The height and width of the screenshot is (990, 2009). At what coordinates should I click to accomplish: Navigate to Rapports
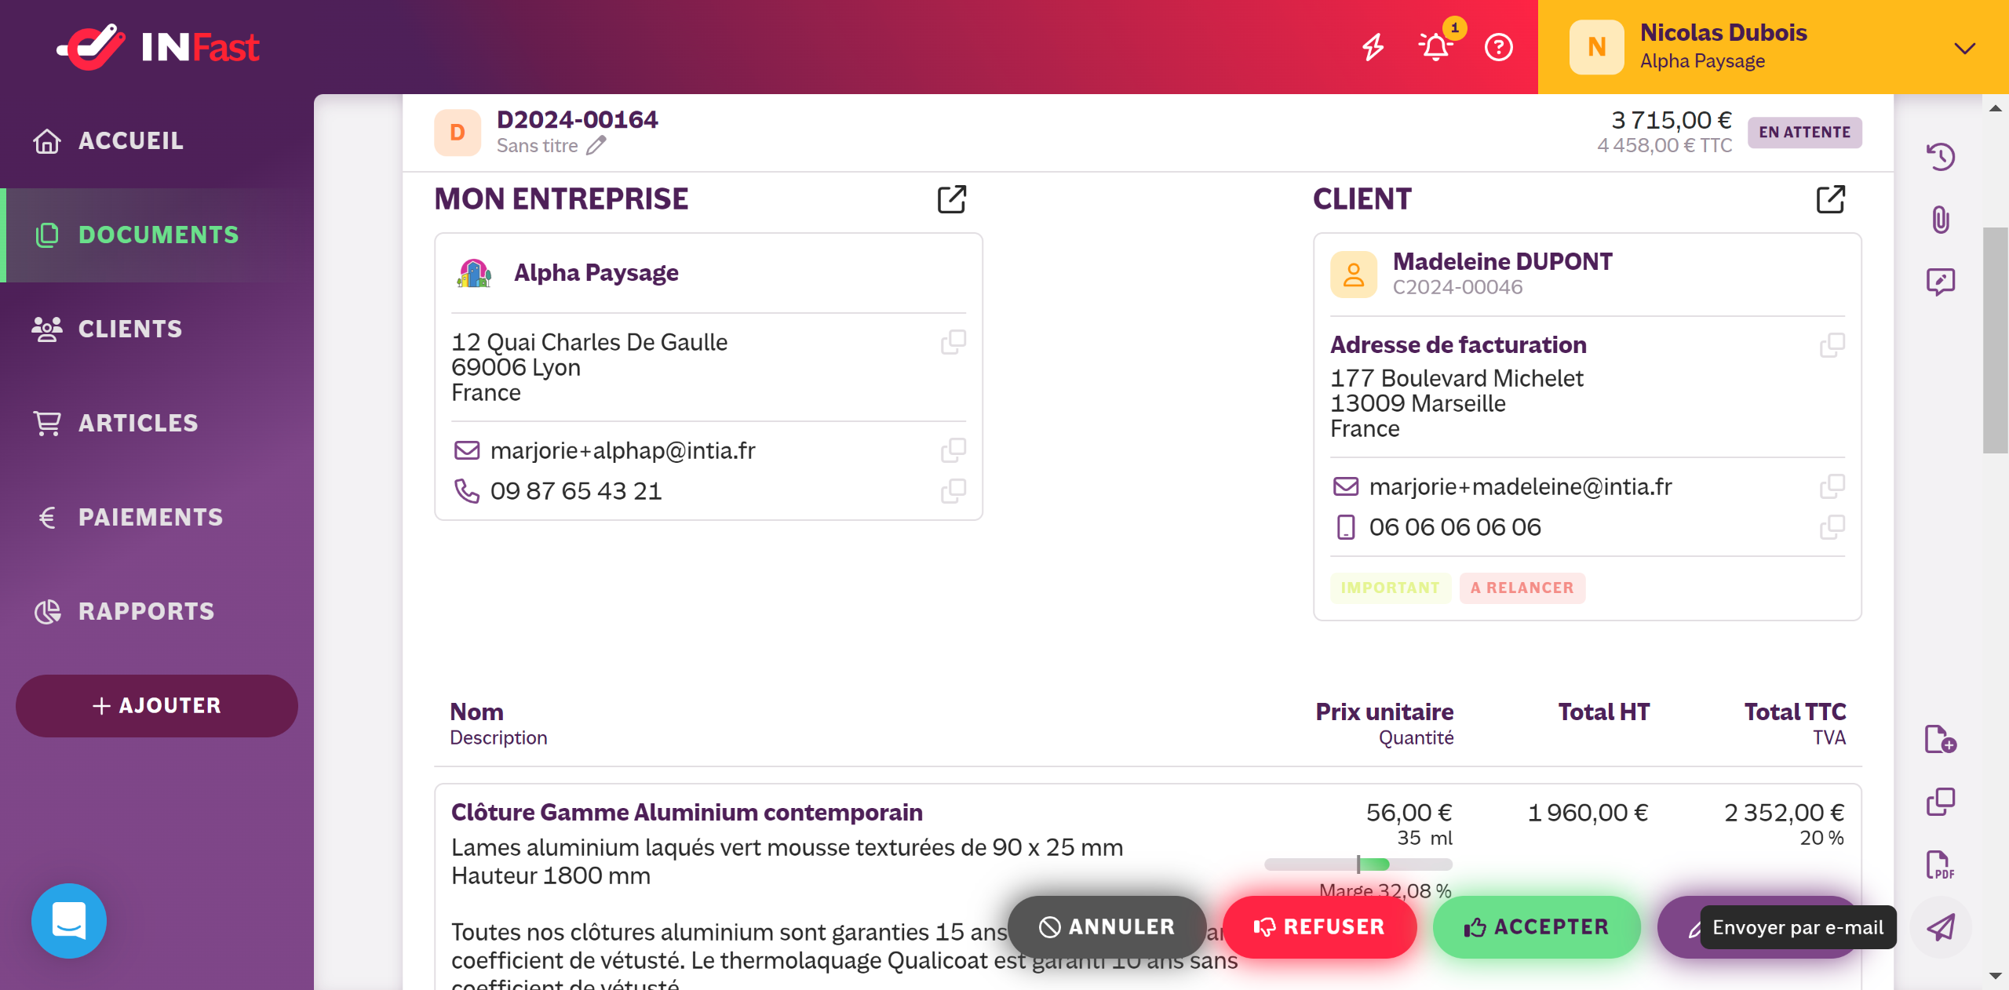(146, 611)
